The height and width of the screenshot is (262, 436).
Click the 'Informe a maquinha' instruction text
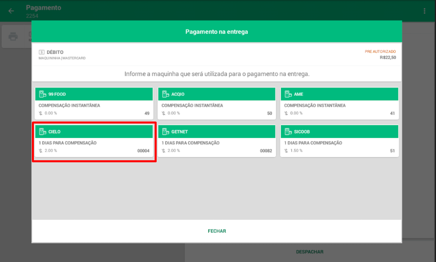(x=217, y=74)
